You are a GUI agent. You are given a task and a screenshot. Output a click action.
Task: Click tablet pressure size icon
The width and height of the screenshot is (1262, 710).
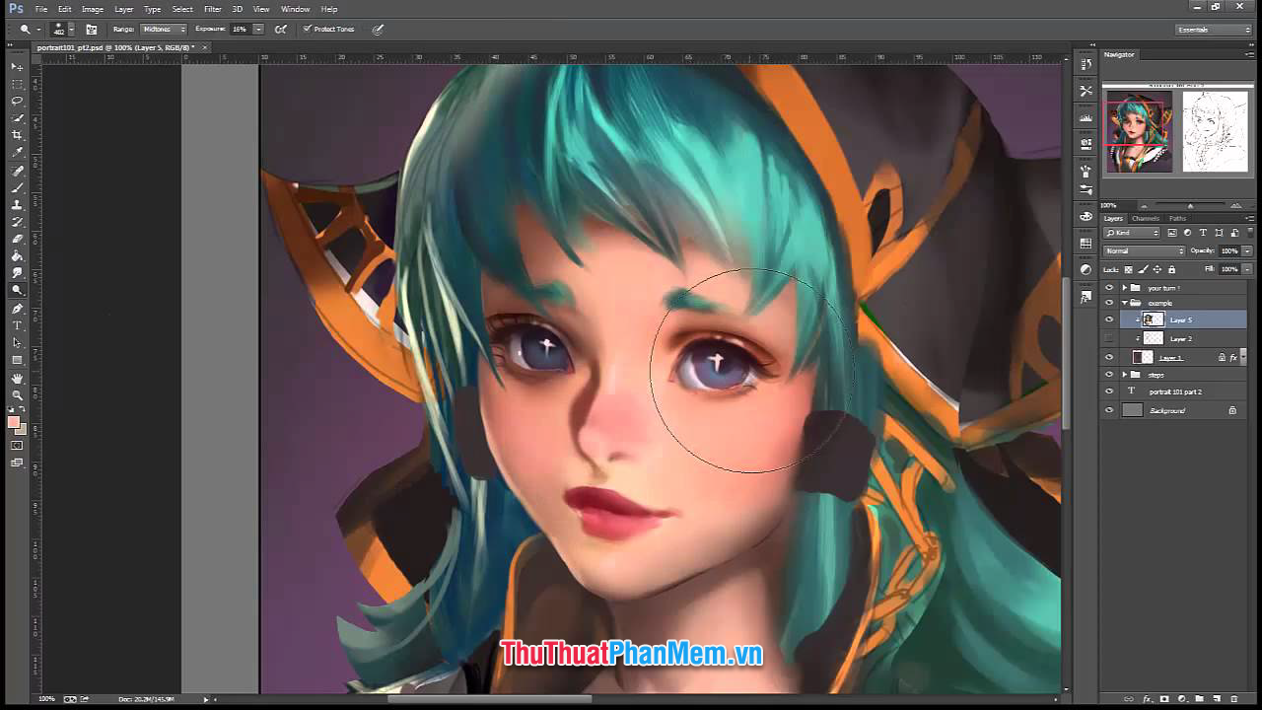pos(378,30)
